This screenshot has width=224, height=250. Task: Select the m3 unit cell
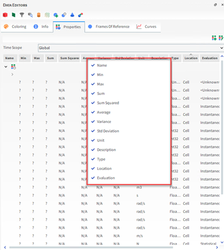pos(139,187)
